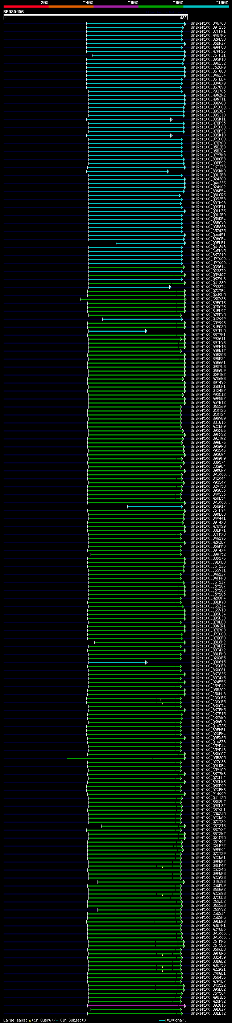Click the green alignment bar for UniRef100_Q39176
The width and height of the screenshot is (232, 1023).
pyautogui.click(x=137, y=559)
